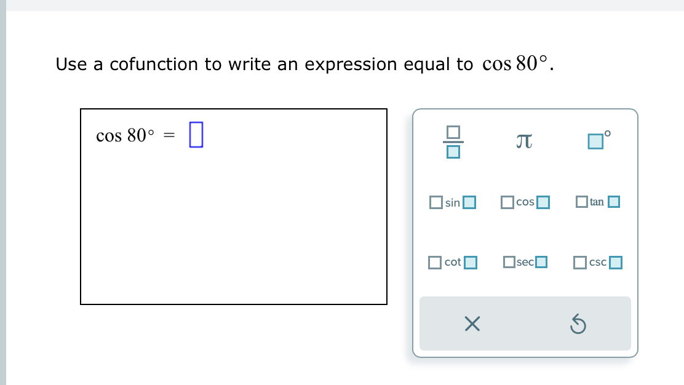
Task: Click inside the white answer panel area
Action: click(x=234, y=207)
